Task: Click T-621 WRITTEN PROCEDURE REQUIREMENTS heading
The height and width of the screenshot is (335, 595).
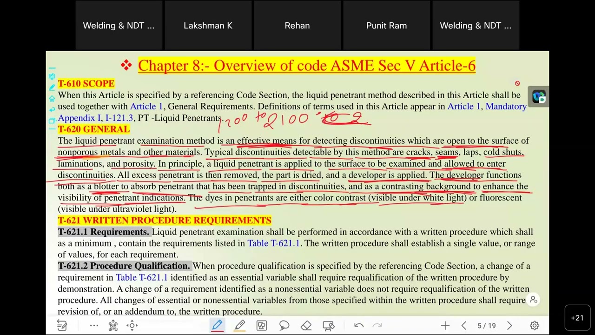Action: tap(165, 221)
